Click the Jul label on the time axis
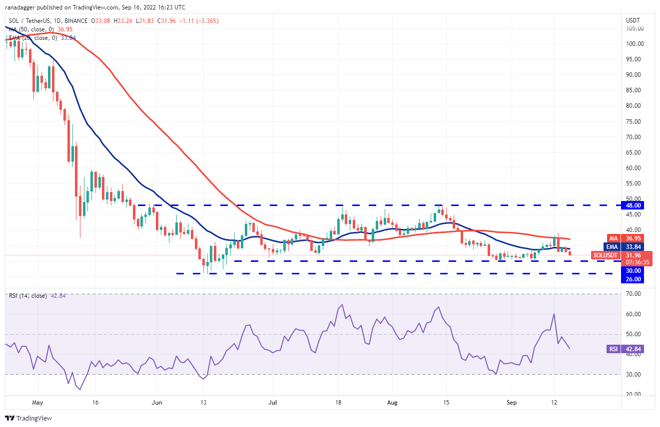The height and width of the screenshot is (427, 660). (272, 401)
